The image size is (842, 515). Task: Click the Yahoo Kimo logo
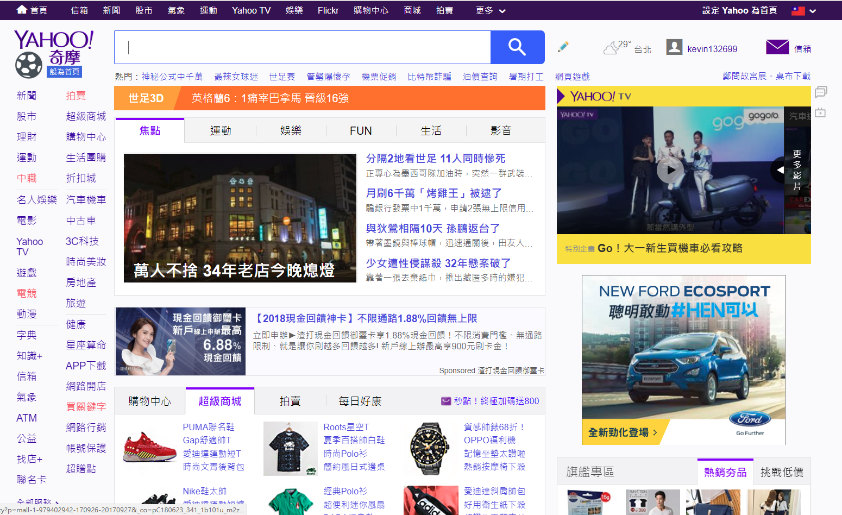53,48
